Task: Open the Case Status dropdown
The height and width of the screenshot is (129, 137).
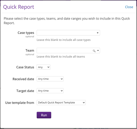Action: tap(44, 67)
